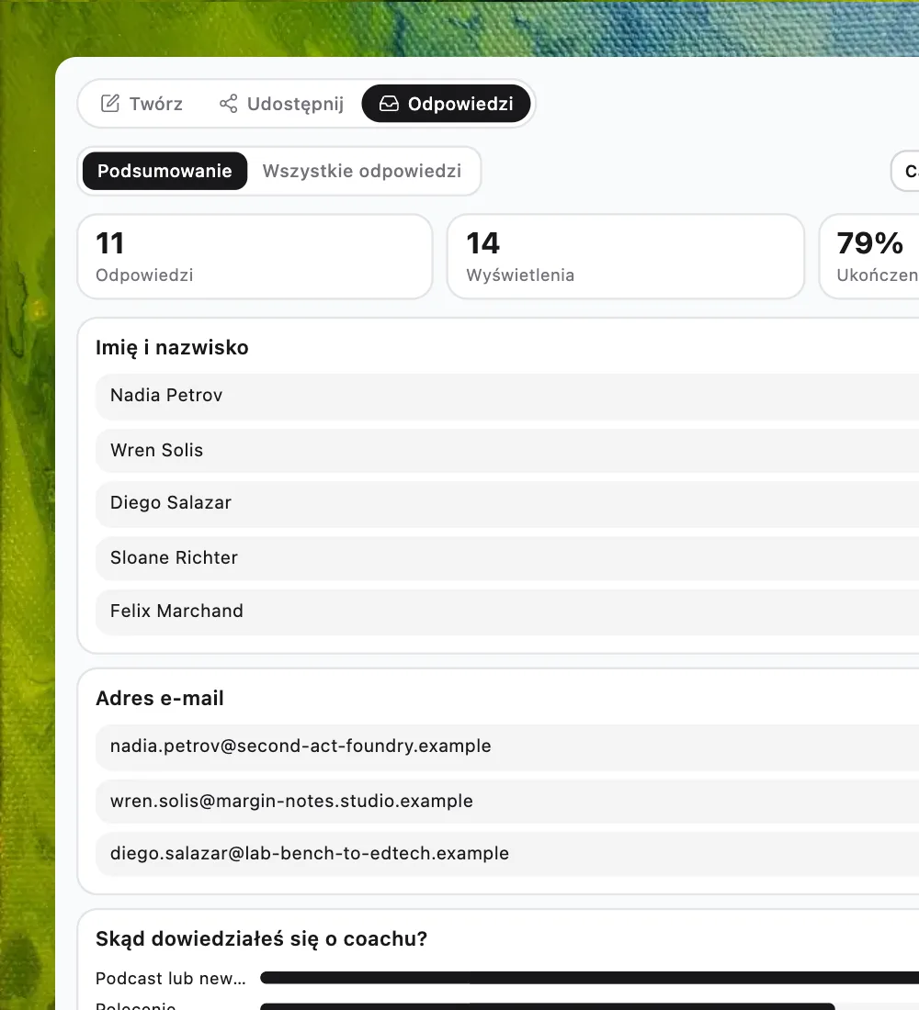Click the Podcast lub newsletter result bar

[x=589, y=979]
